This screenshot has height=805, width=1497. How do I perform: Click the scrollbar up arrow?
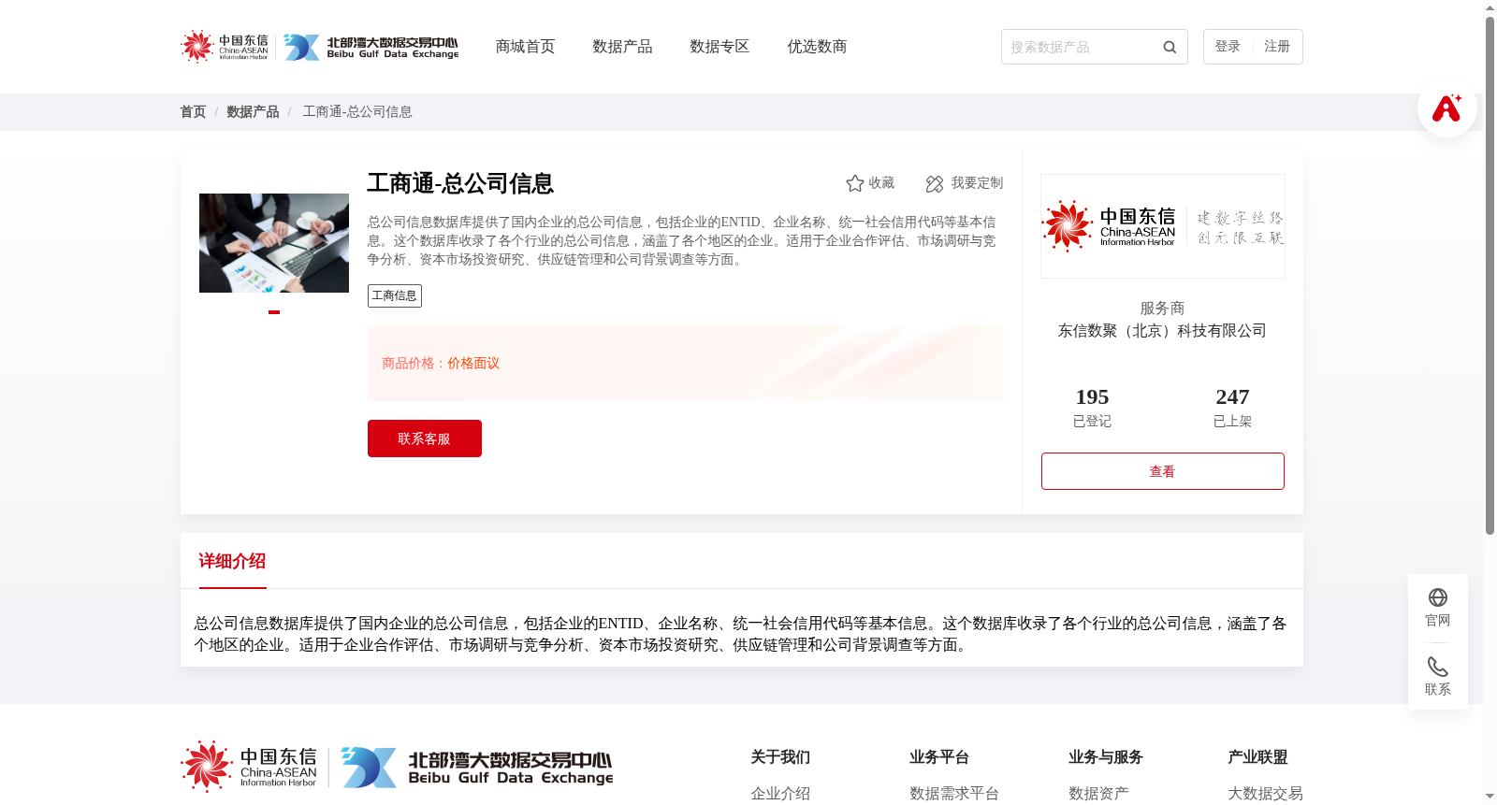(x=1490, y=7)
